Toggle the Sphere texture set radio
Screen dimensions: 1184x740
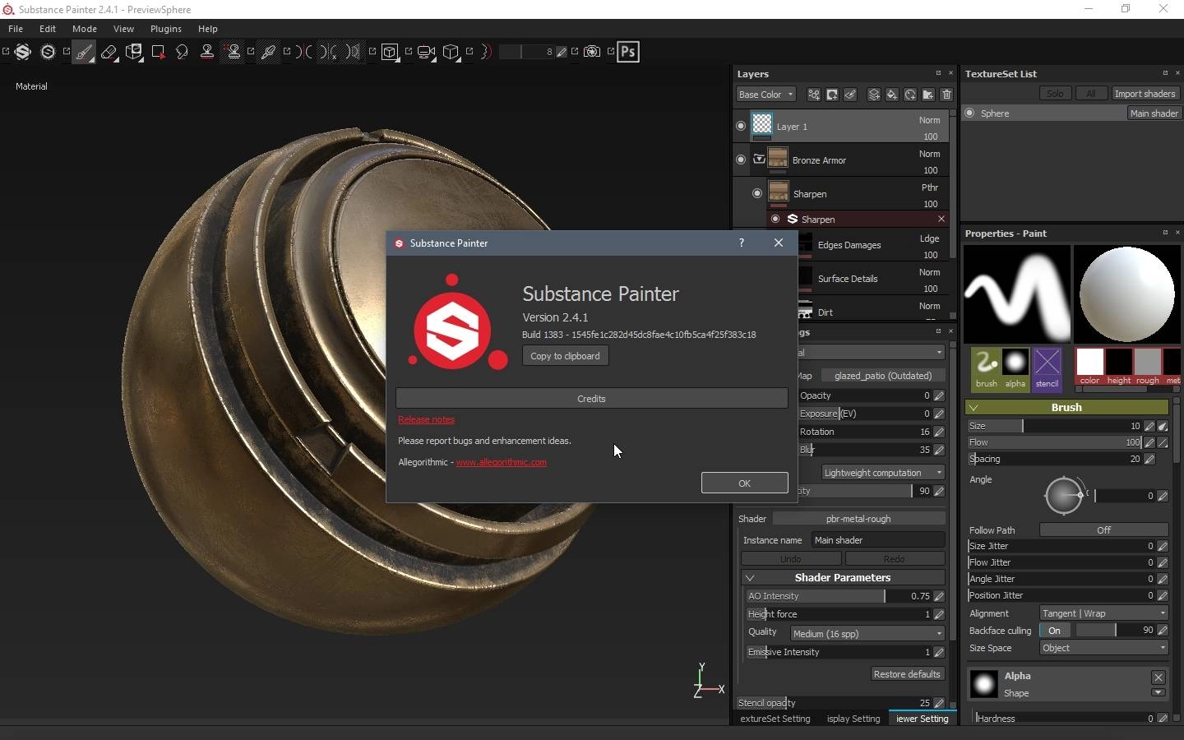tap(970, 113)
